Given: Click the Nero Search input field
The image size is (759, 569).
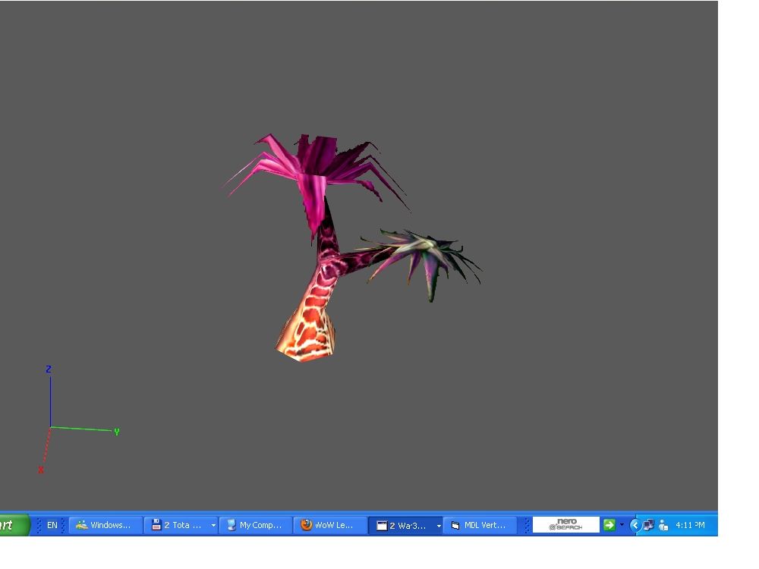Looking at the screenshot, I should click(x=566, y=525).
